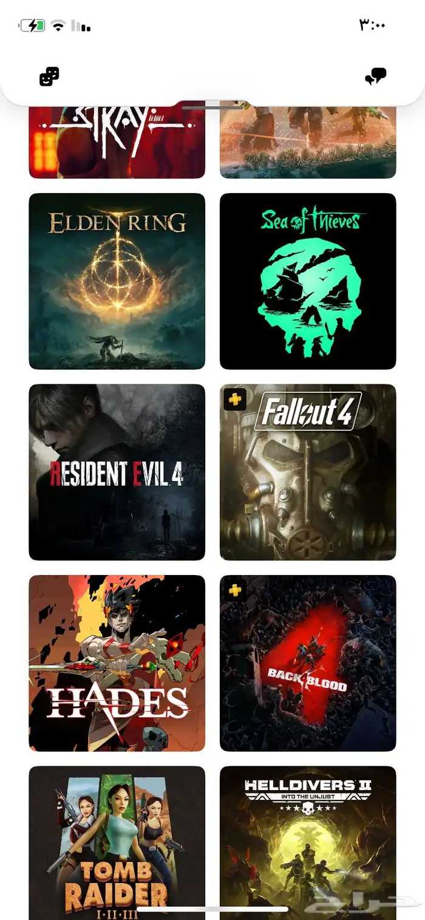The width and height of the screenshot is (425, 920).
Task: Open the Elden Ring game cover
Action: tap(117, 281)
